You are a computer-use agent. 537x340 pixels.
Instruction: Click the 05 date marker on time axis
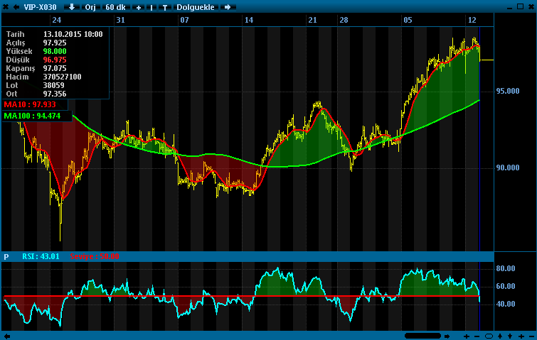408,20
